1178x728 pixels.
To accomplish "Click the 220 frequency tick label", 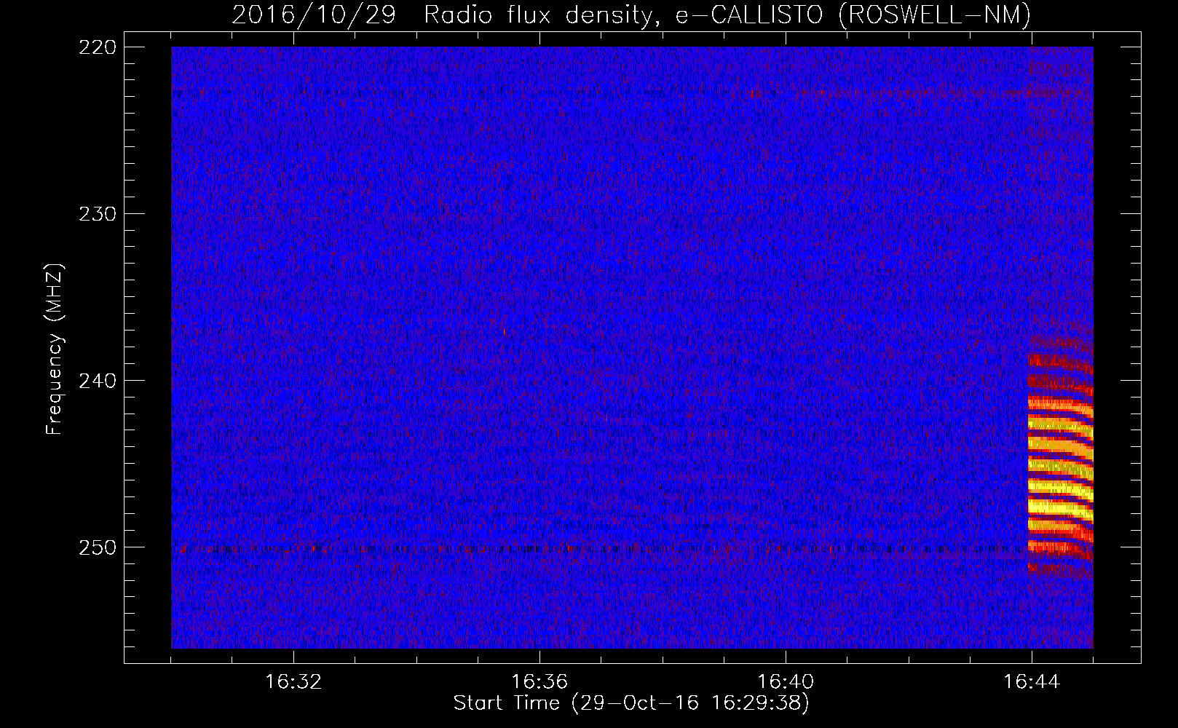I will (97, 47).
